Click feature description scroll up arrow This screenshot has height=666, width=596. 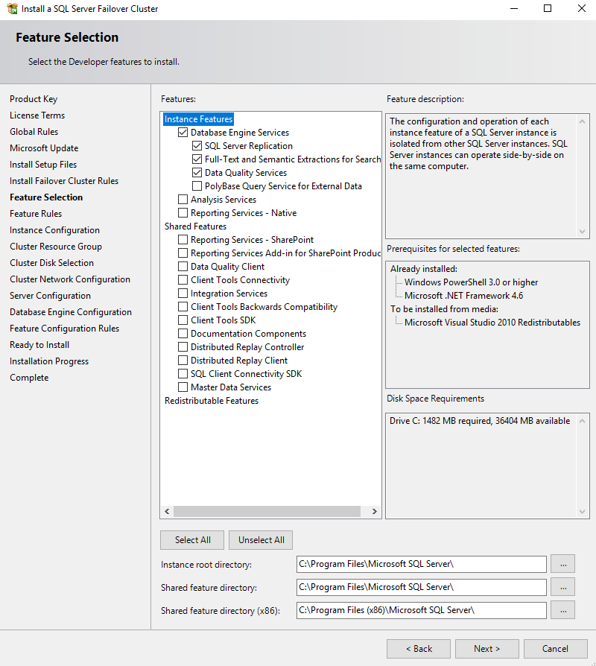(582, 121)
